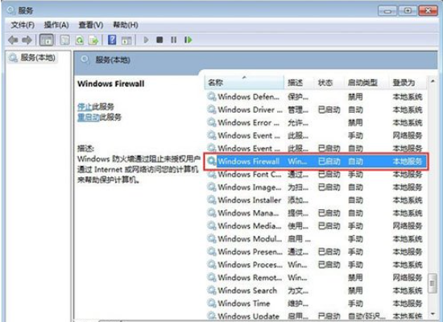Select the Windows Firewall service name
443x322 pixels.
(249, 161)
